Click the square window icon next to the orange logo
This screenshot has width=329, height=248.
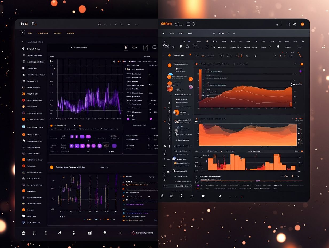(x=188, y=24)
